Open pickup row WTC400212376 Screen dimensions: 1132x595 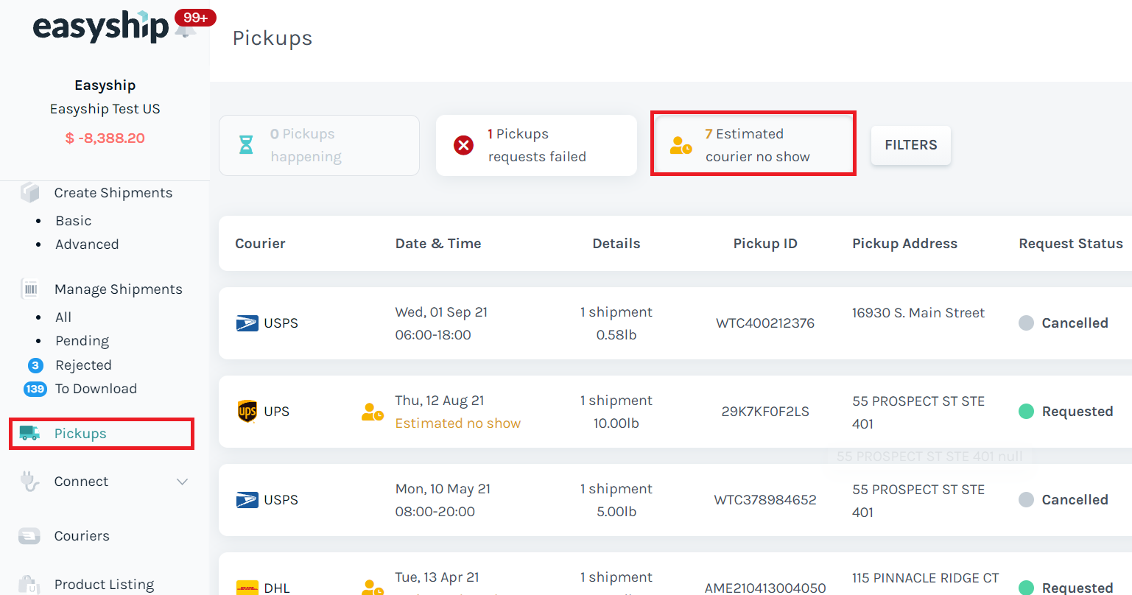(764, 323)
